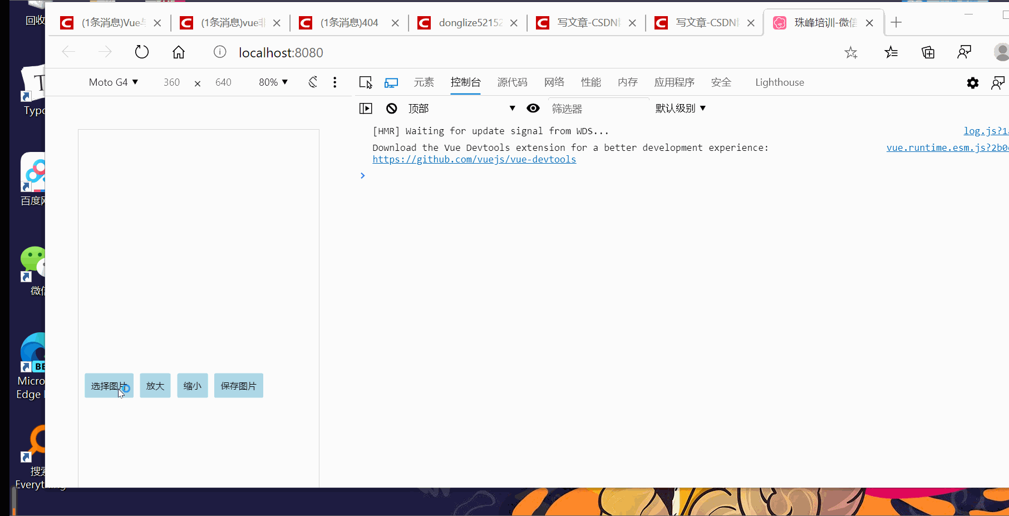The height and width of the screenshot is (516, 1009).
Task: Open the customize DevTools three-dot menu
Action: [334, 82]
